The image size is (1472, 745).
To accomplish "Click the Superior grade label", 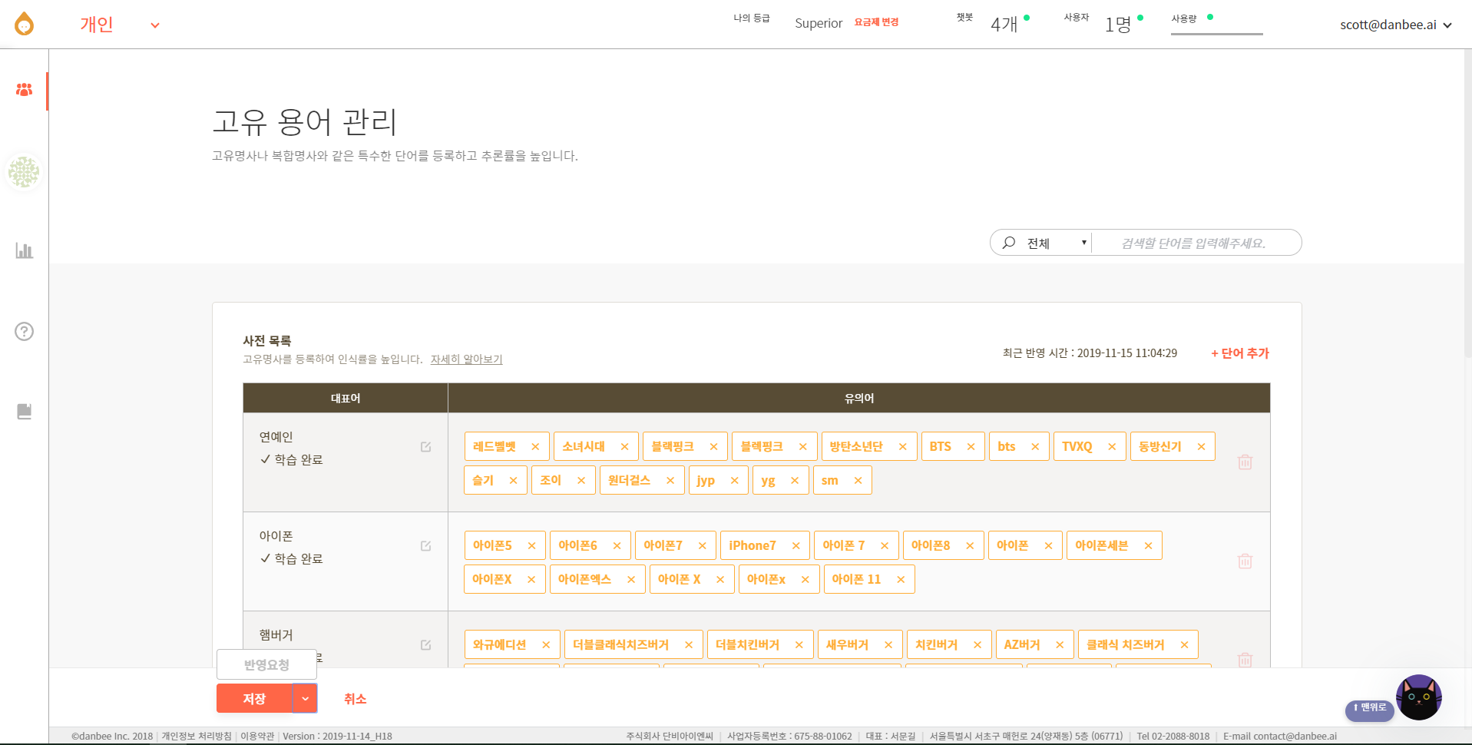I will point(819,23).
